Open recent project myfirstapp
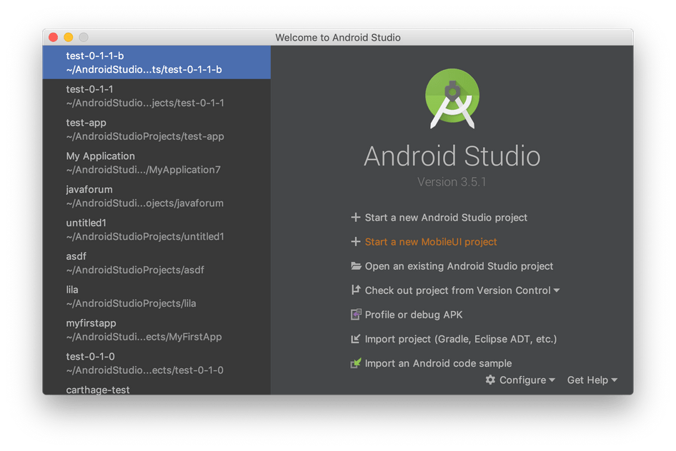 tap(156, 330)
